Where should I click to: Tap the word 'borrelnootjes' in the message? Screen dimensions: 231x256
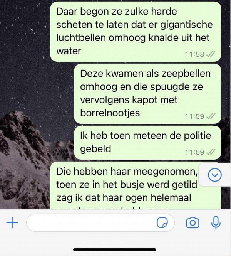(110, 113)
